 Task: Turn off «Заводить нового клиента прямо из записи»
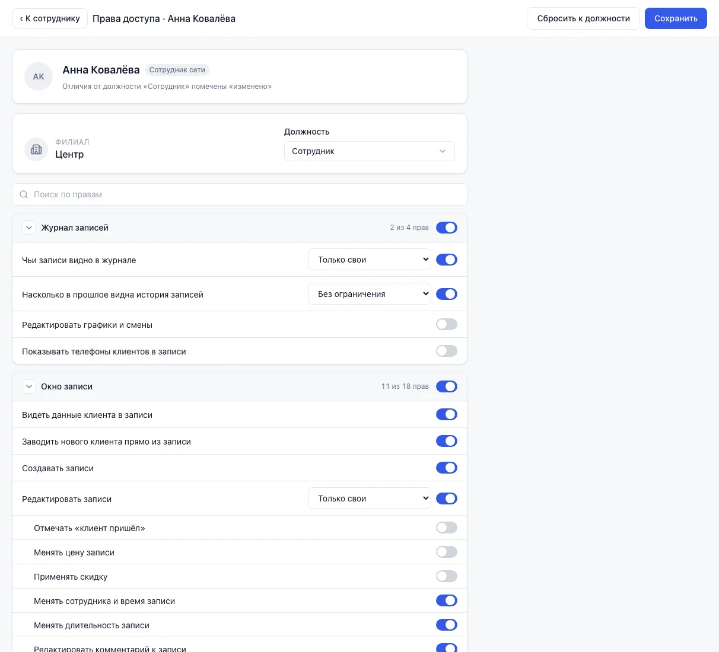coord(447,441)
